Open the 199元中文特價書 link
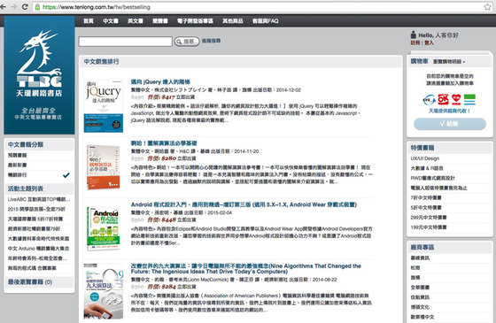This screenshot has height=323, width=496. tap(429, 227)
